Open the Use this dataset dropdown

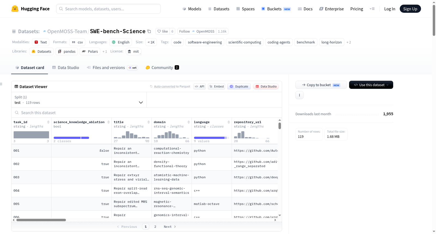click(371, 85)
